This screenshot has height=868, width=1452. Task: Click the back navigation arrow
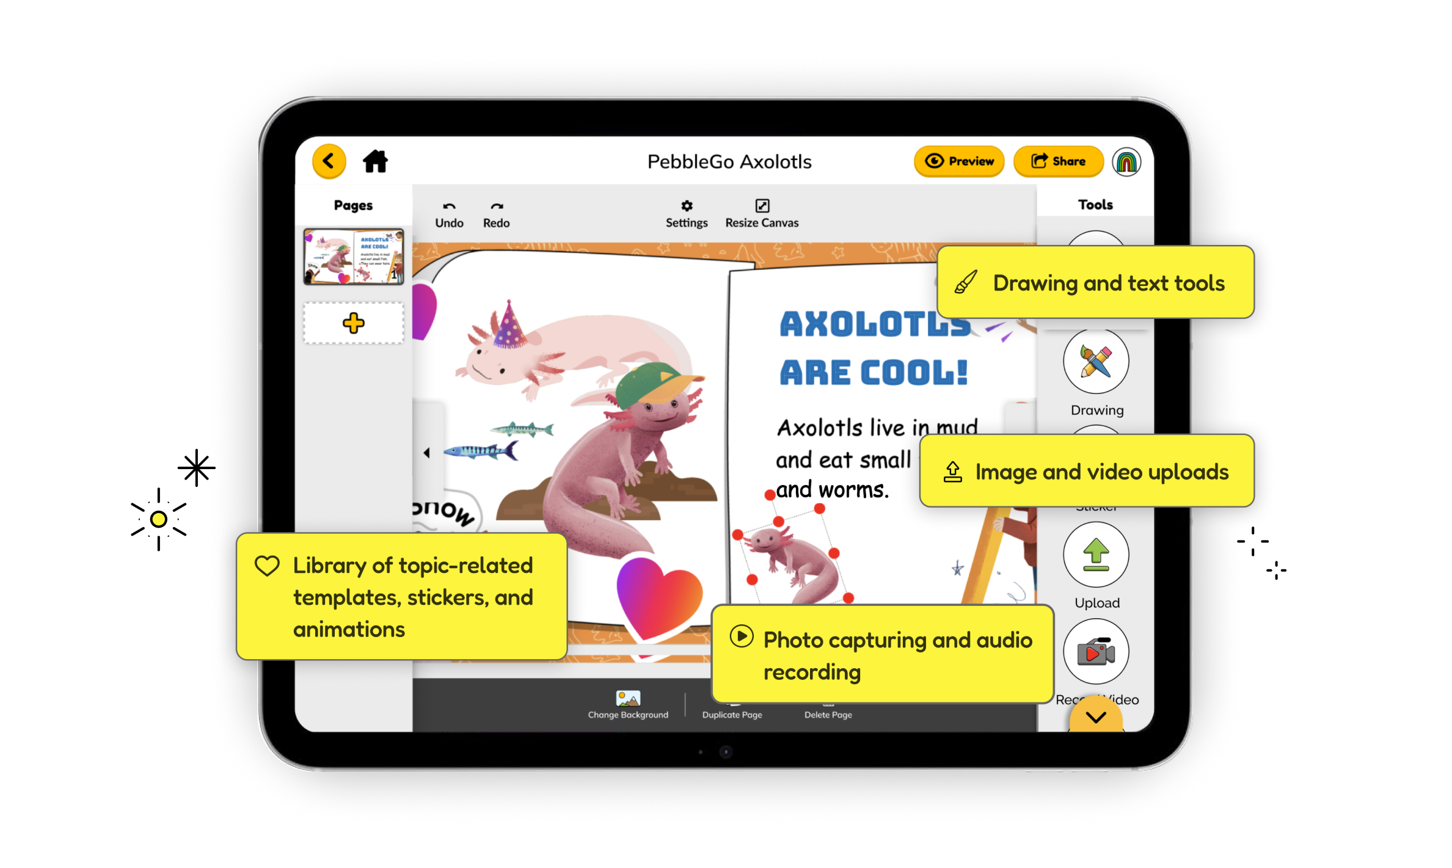coord(329,160)
